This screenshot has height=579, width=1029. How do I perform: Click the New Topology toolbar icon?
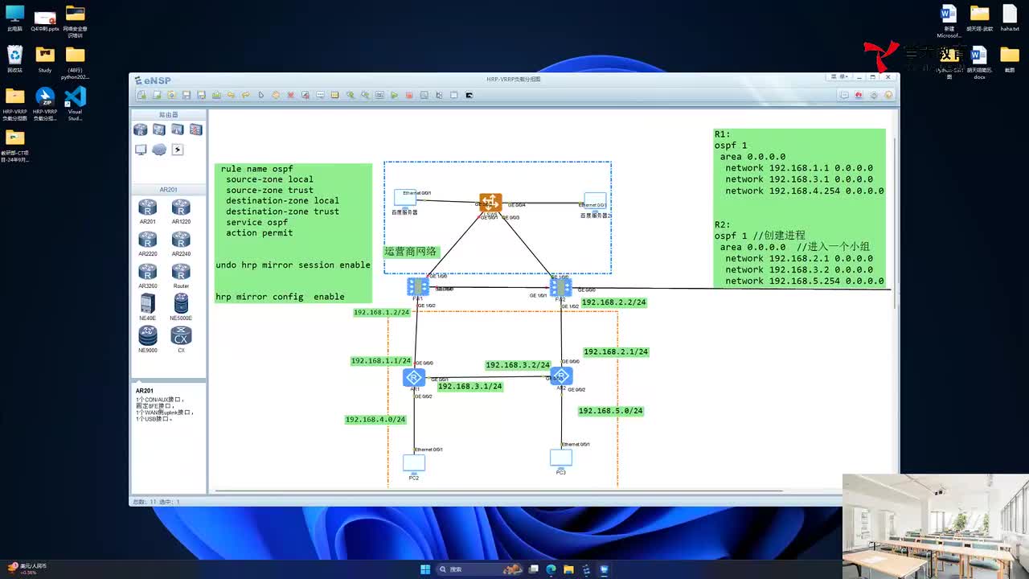(141, 95)
